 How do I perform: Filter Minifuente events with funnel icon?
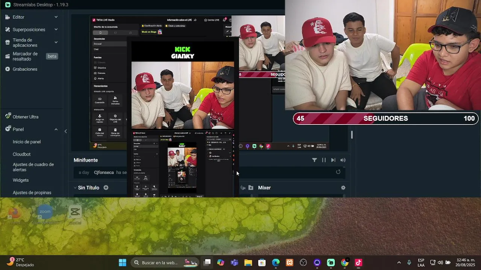coord(315,160)
